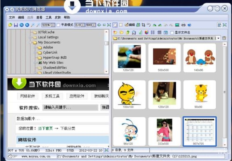Select the crop tool
The height and width of the screenshot is (161, 232).
(143, 25)
